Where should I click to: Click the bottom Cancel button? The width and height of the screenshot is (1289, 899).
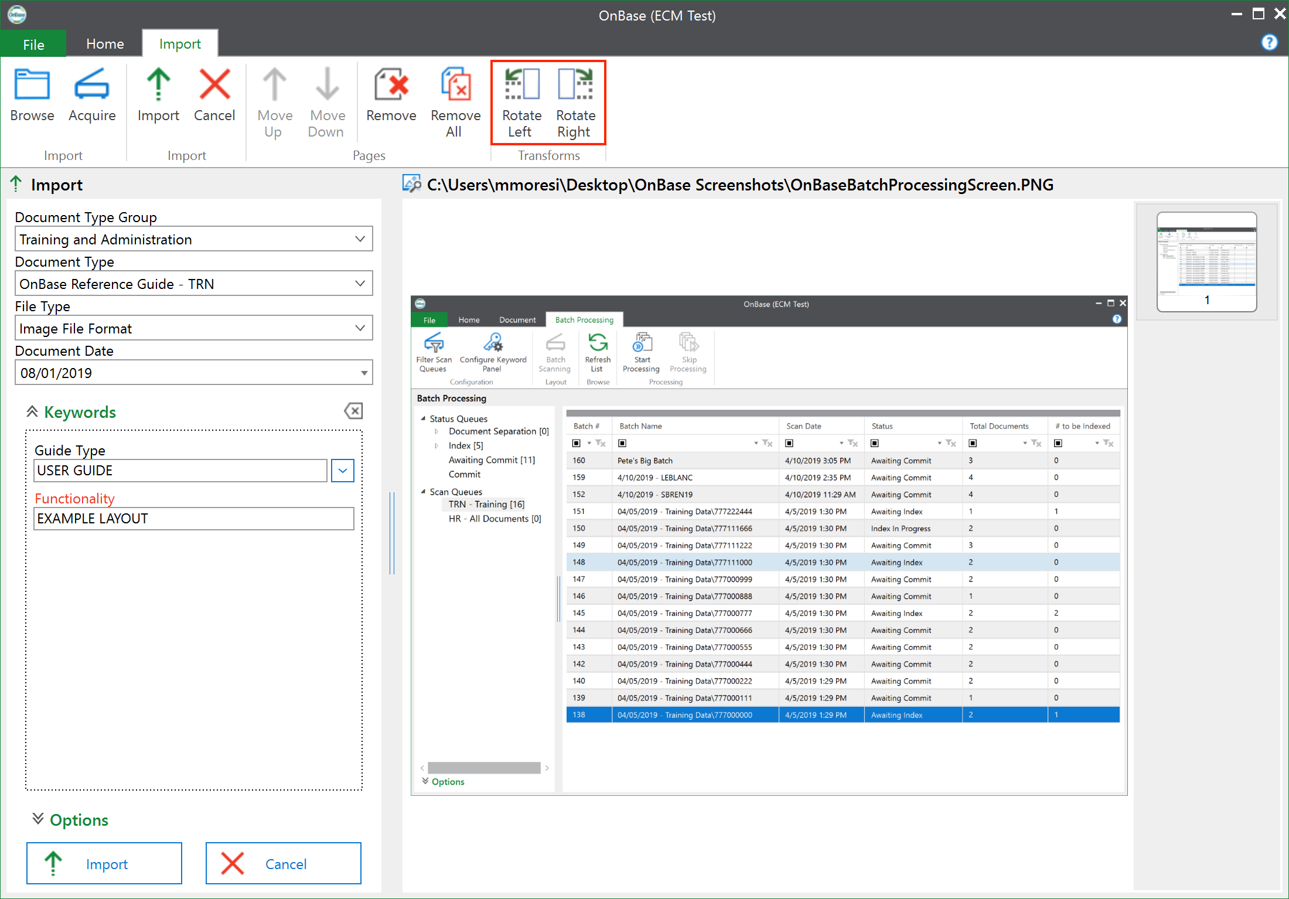pos(284,863)
